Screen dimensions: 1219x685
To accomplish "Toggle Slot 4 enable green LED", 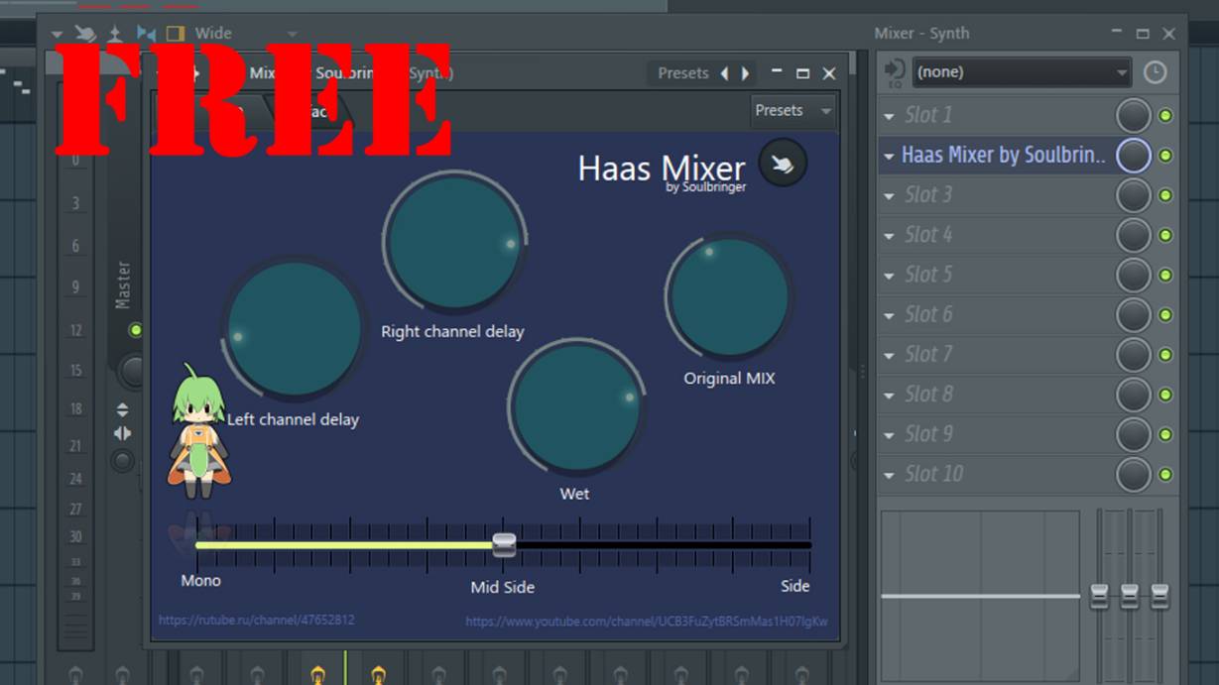I will [1165, 235].
